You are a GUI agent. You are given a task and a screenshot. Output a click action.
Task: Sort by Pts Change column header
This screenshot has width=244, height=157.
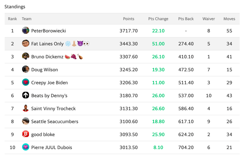coord(158,19)
